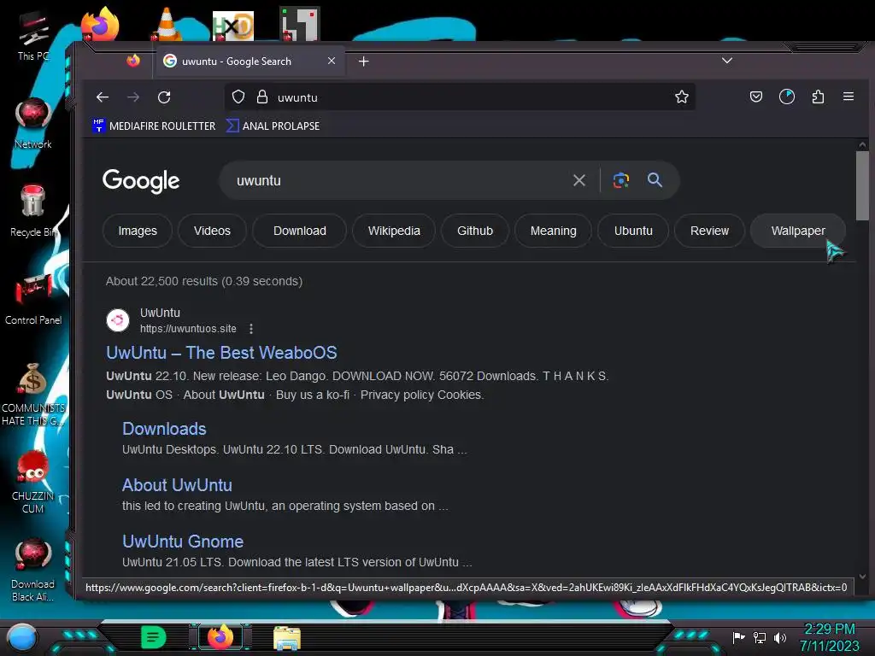The image size is (875, 656).
Task: Select the Control Panel desktop icon
Action: tap(33, 300)
